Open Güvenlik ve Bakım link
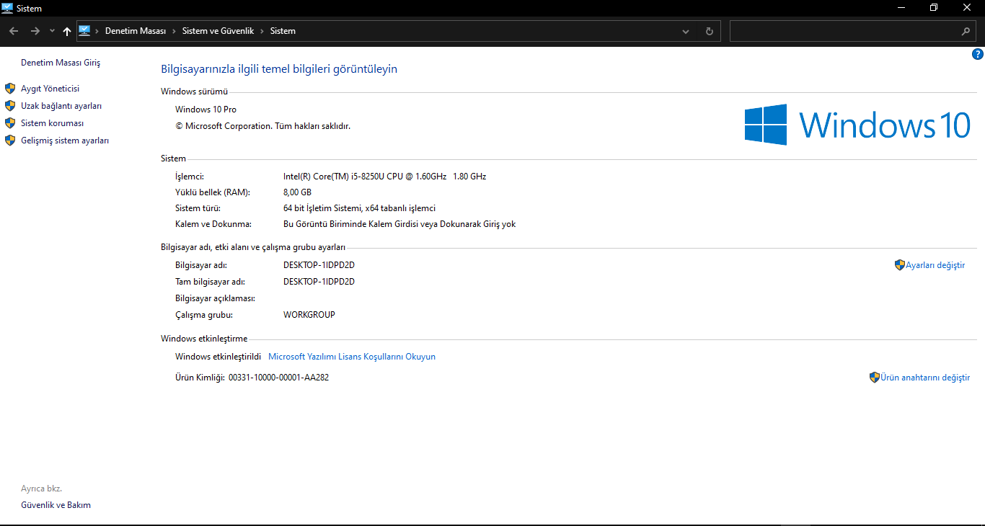Screen dimensions: 985x526 56,505
